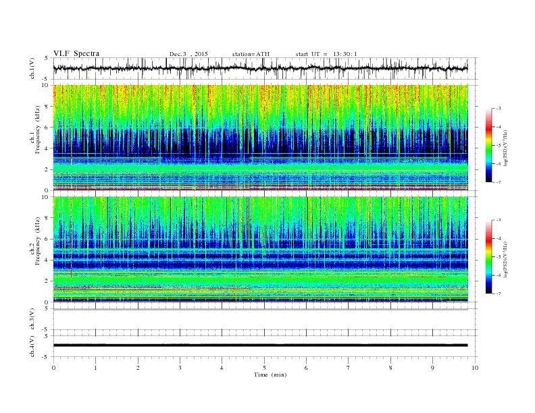Click the "Time (min)" axis label
The width and height of the screenshot is (535, 413).
point(270,375)
